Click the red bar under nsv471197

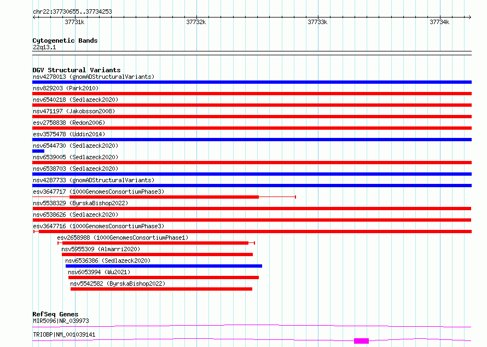pyautogui.click(x=252, y=117)
